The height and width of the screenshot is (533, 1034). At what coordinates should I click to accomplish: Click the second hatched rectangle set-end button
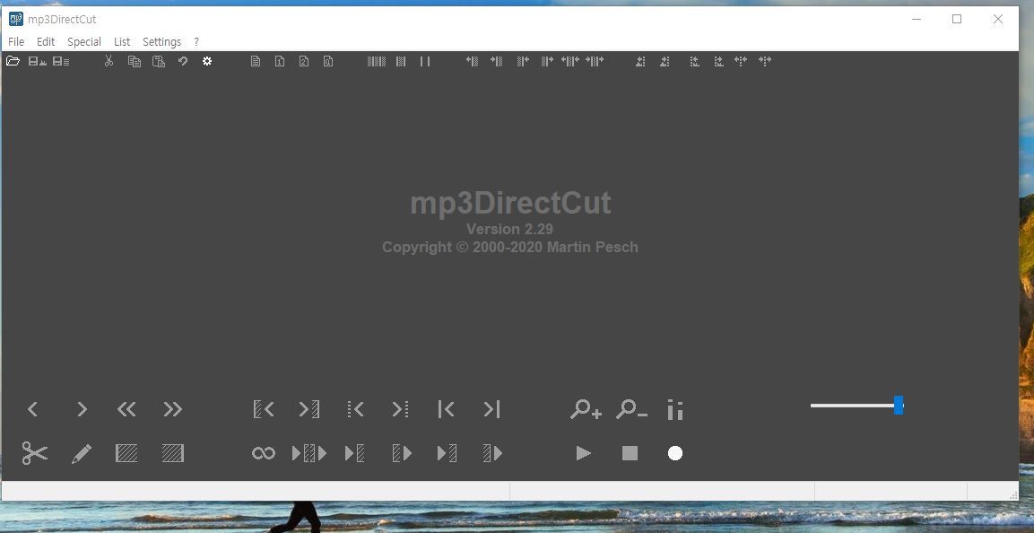point(173,453)
